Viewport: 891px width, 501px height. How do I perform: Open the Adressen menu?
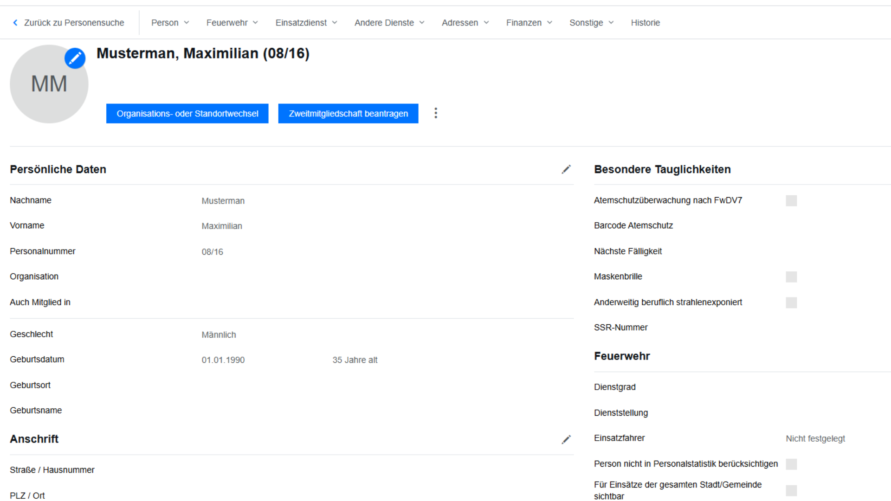click(x=465, y=23)
